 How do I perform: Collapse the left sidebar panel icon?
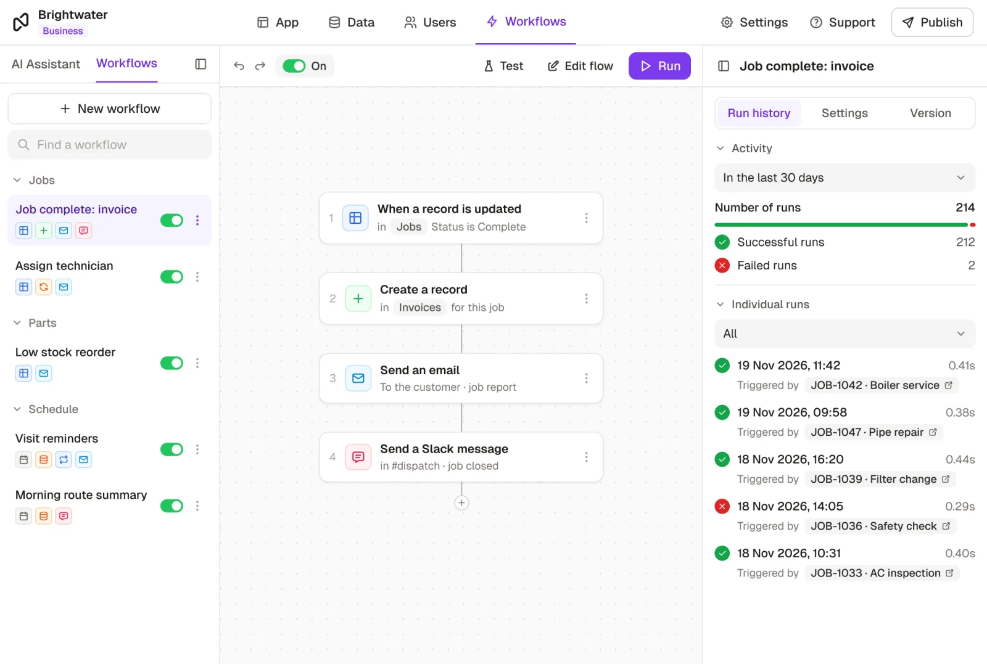pos(200,64)
